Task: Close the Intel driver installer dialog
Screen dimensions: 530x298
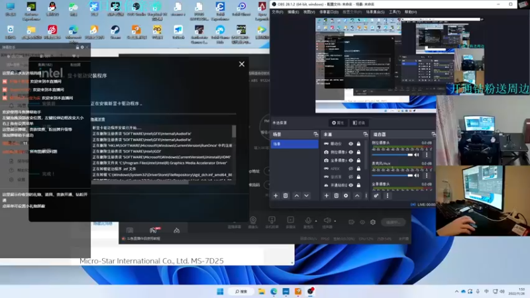Action: pyautogui.click(x=242, y=64)
